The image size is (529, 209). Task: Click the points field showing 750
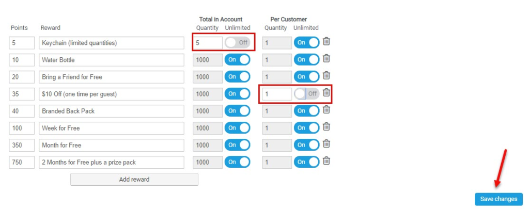(22, 162)
